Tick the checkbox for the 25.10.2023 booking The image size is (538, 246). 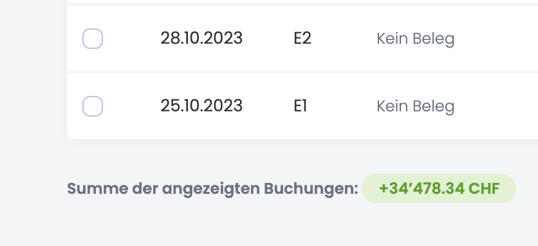(93, 106)
